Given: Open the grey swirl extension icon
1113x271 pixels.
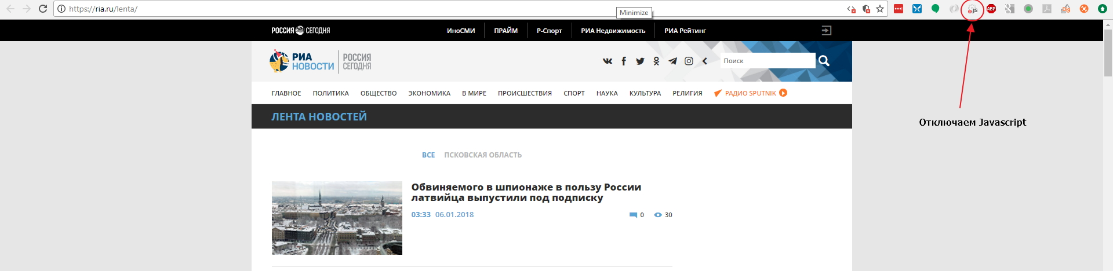Looking at the screenshot, I should coord(954,9).
